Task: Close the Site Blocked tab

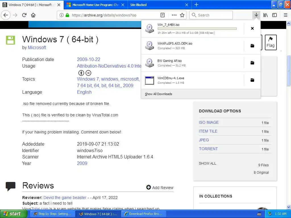Action: 187,5
